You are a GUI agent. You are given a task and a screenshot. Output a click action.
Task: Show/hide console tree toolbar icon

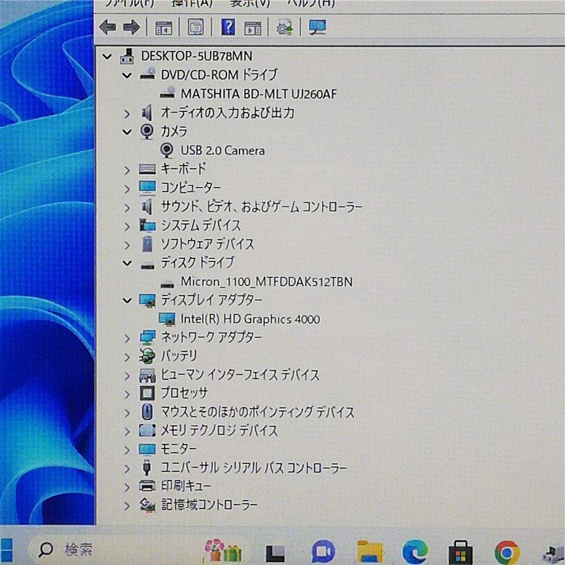[x=164, y=27]
